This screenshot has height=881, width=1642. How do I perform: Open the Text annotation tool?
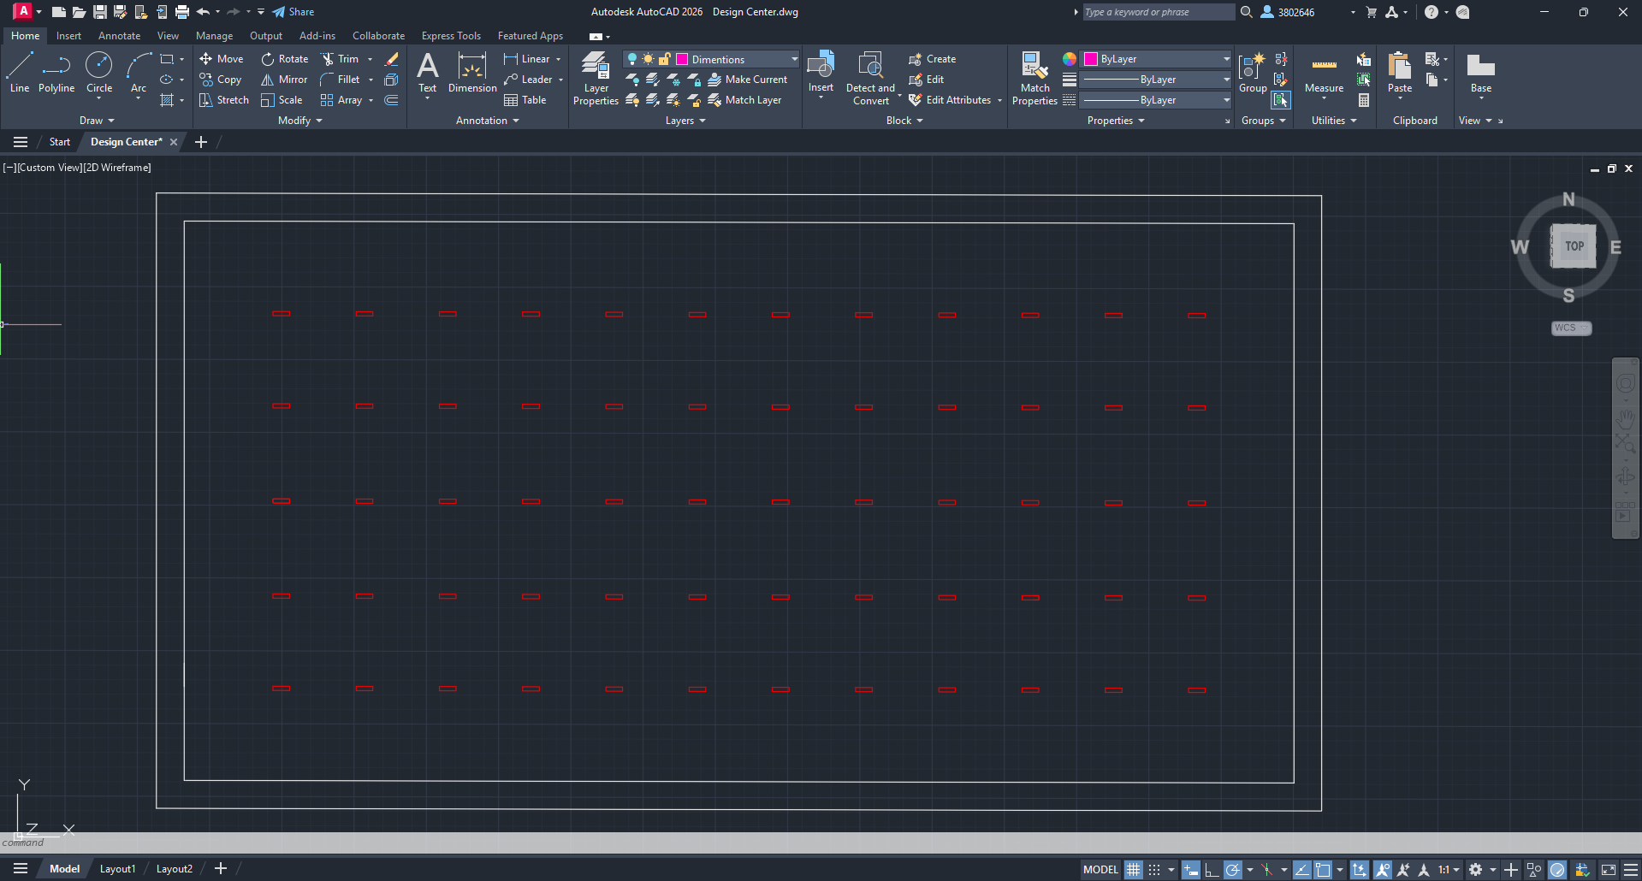point(427,72)
